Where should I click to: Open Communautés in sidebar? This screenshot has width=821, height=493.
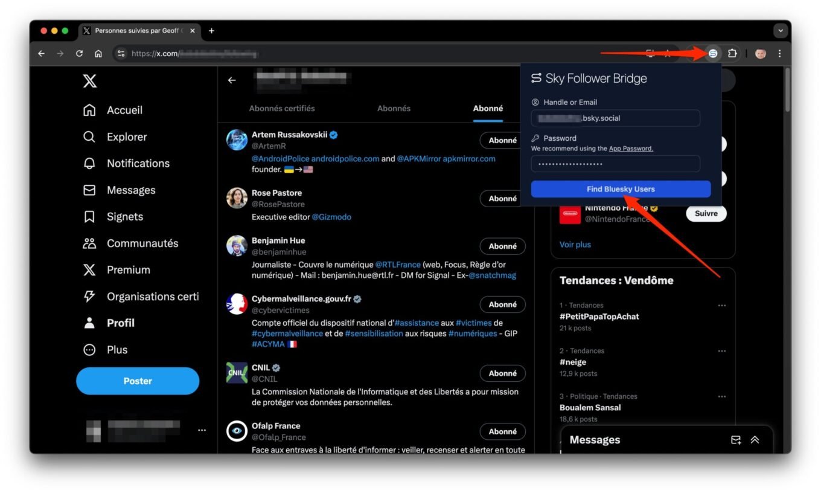(131, 243)
